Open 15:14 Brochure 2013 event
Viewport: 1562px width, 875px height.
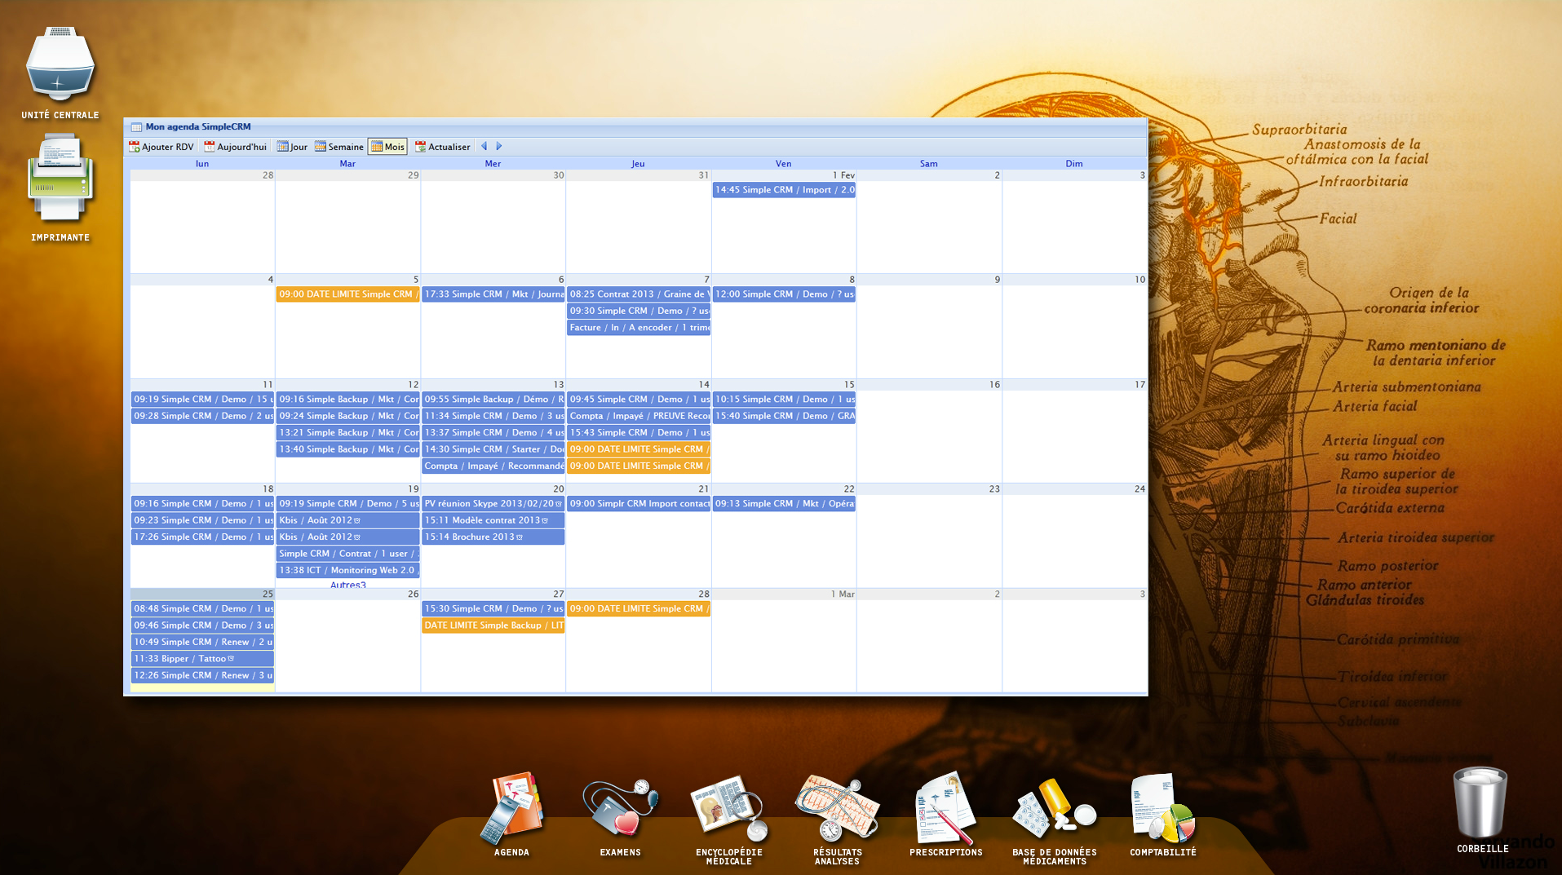pos(493,537)
